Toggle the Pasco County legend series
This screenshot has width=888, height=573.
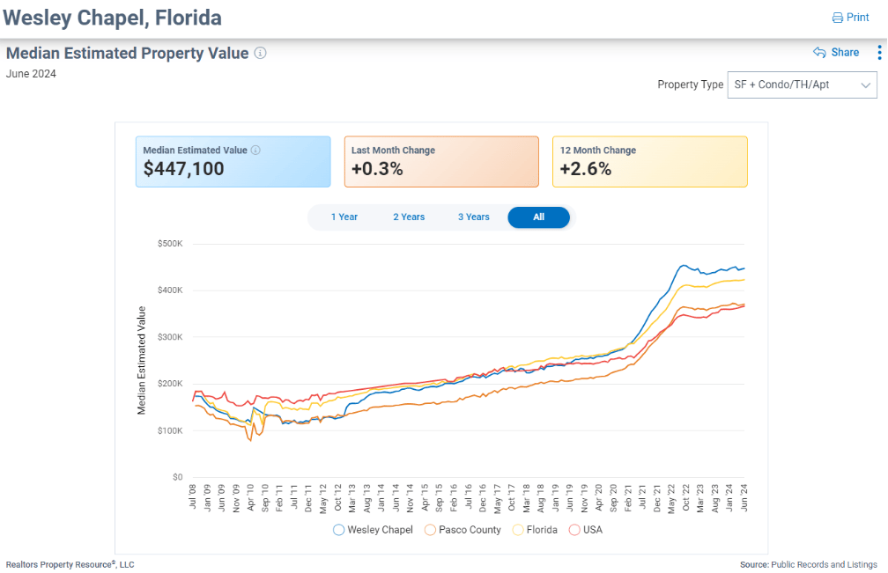pyautogui.click(x=430, y=530)
